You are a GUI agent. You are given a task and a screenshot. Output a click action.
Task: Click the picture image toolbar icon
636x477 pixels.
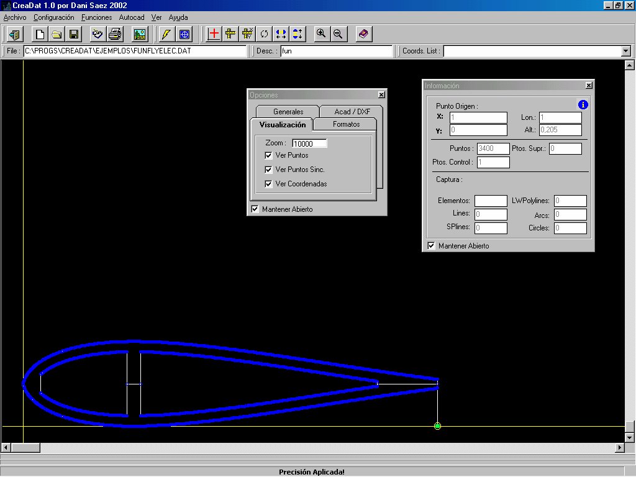pyautogui.click(x=140, y=34)
